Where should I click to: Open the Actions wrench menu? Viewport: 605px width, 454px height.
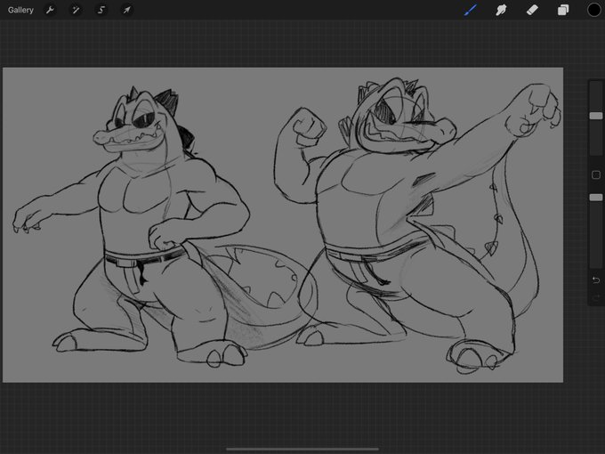pyautogui.click(x=50, y=10)
